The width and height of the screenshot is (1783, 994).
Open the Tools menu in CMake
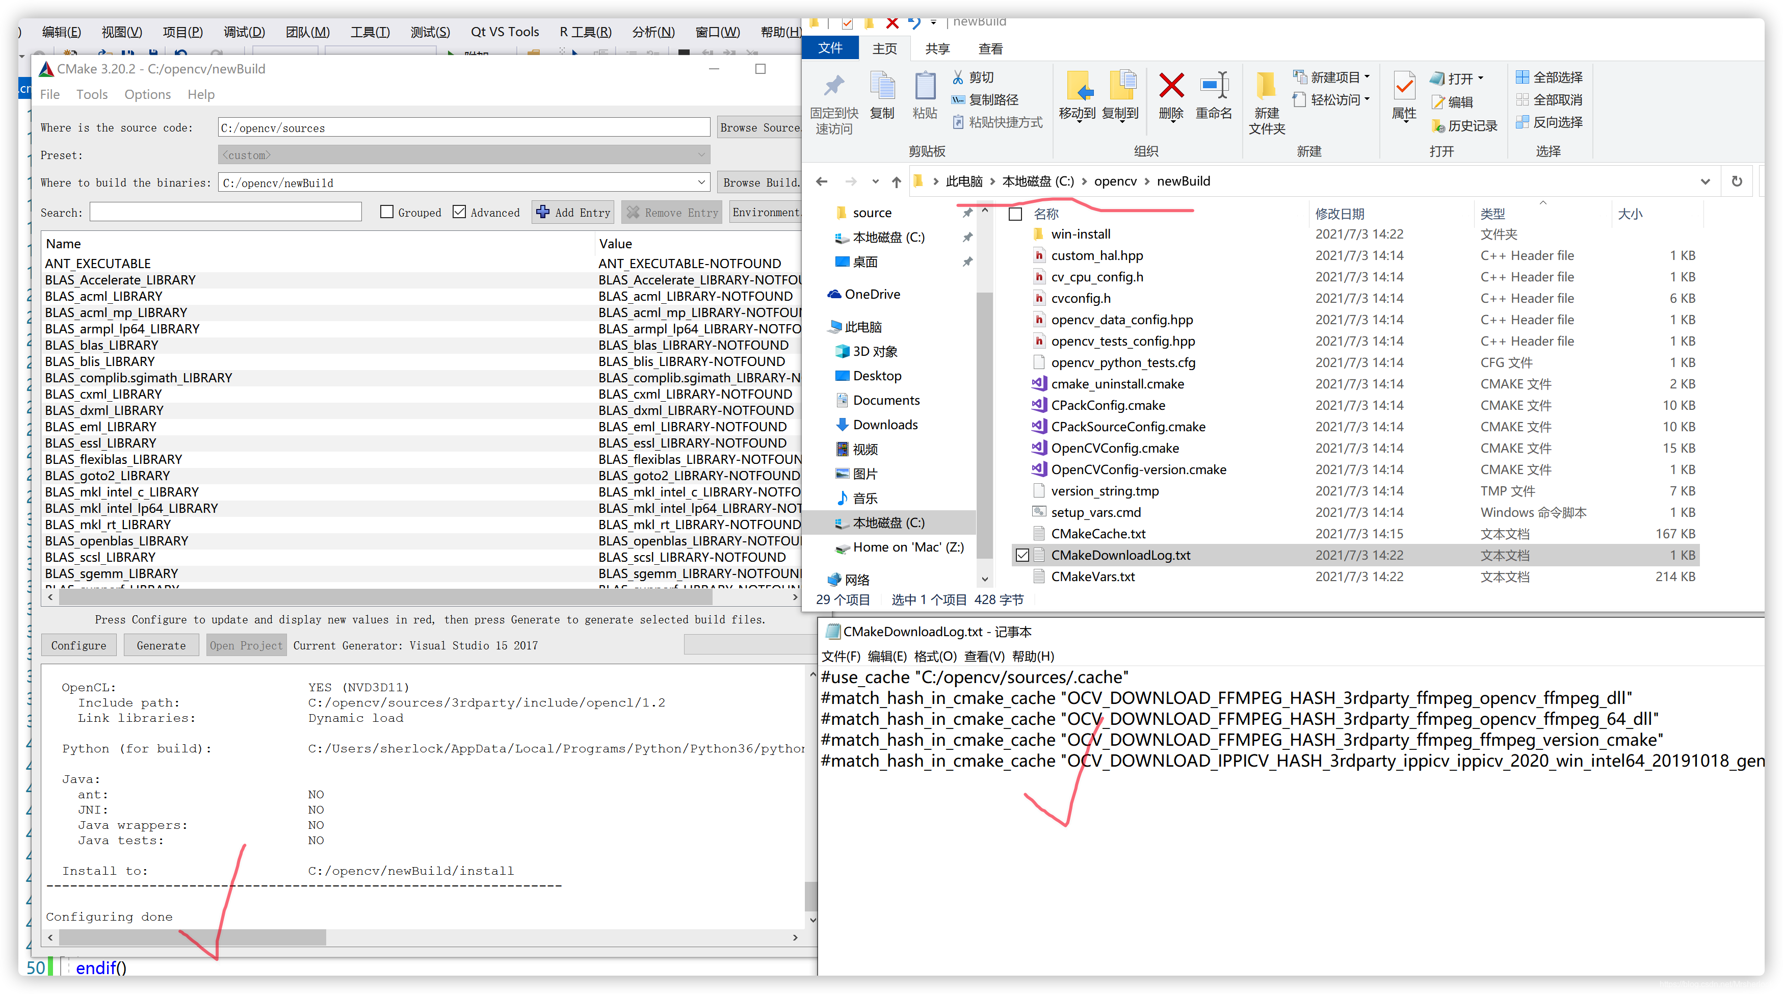click(x=91, y=94)
